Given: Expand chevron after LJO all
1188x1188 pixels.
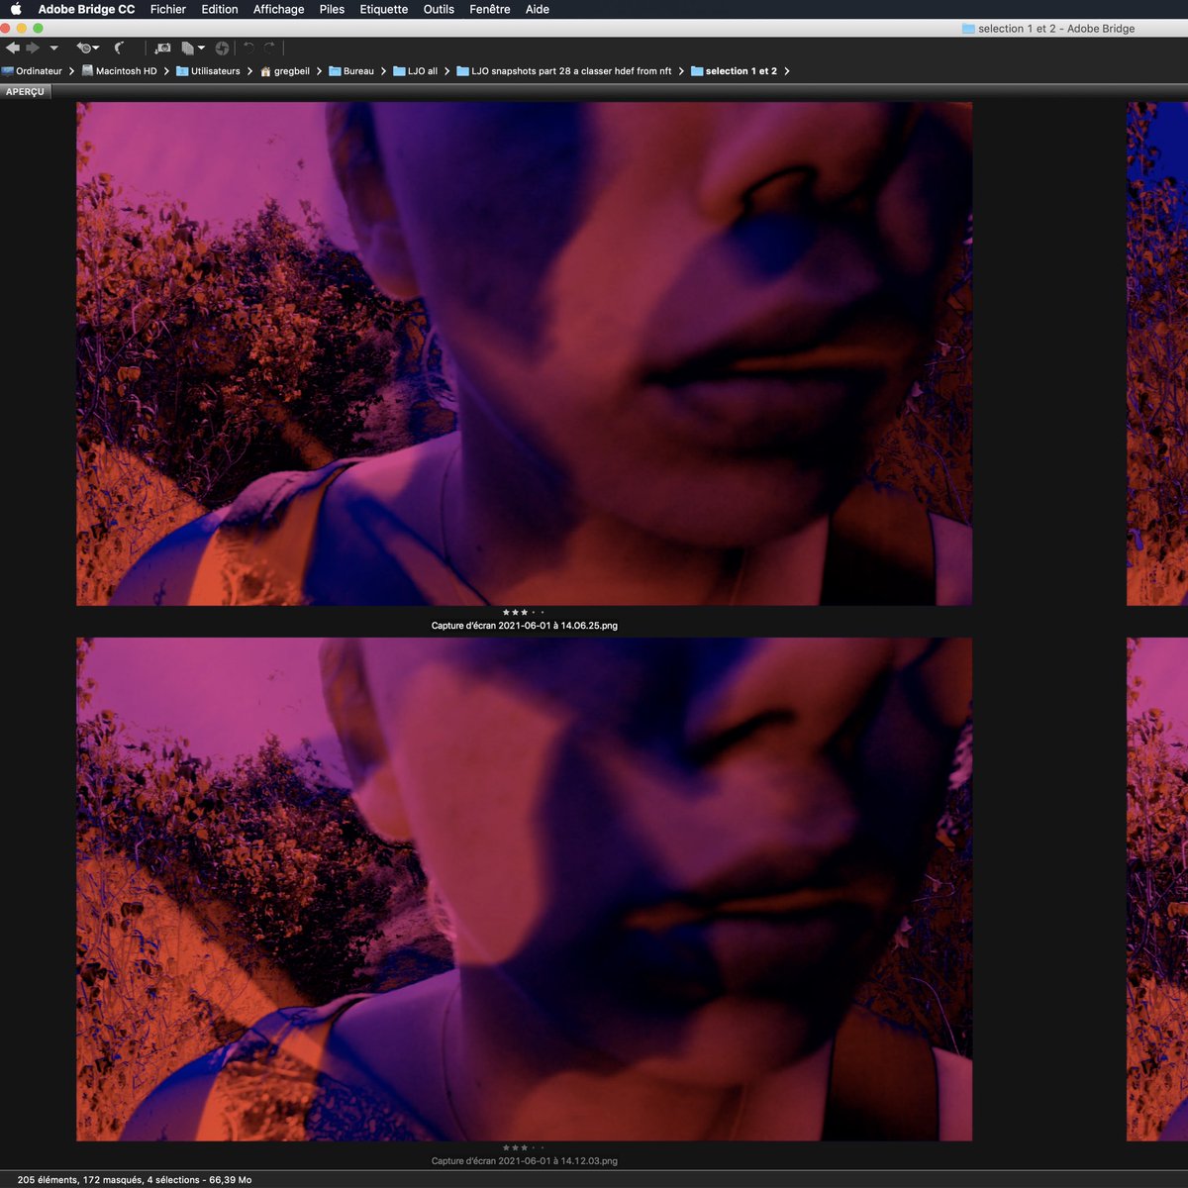Looking at the screenshot, I should tap(446, 71).
